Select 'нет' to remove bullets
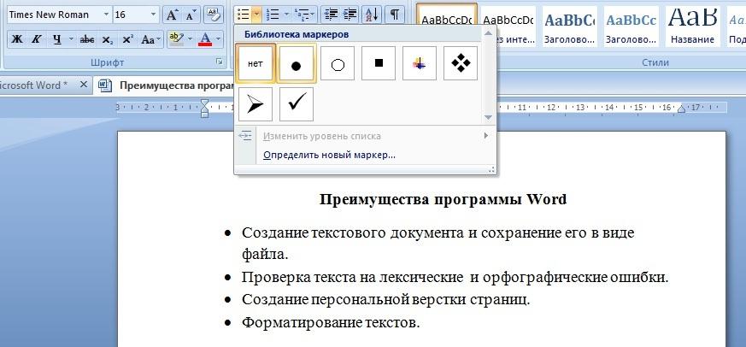The image size is (746, 347). 256,64
